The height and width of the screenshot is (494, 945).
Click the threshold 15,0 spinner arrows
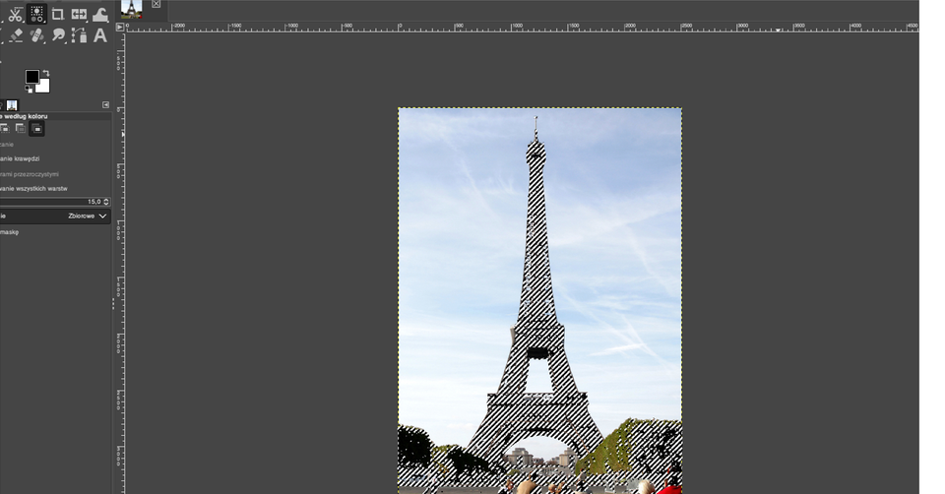(x=106, y=202)
